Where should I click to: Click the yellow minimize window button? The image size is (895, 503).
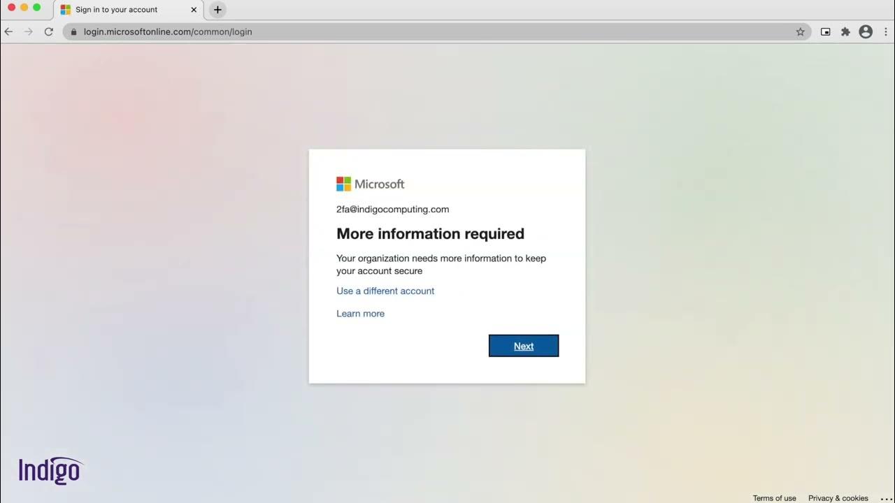coord(24,8)
